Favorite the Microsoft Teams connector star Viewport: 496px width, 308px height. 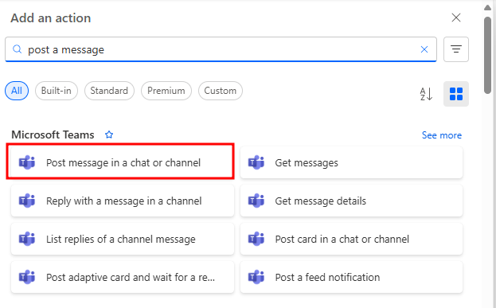109,135
